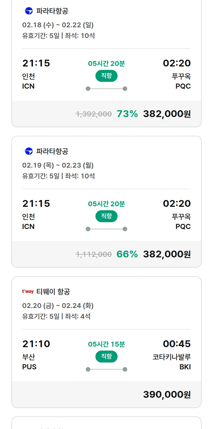Click the route line on the PUS–BKI flight
The width and height of the screenshot is (213, 429).
coord(106,369)
